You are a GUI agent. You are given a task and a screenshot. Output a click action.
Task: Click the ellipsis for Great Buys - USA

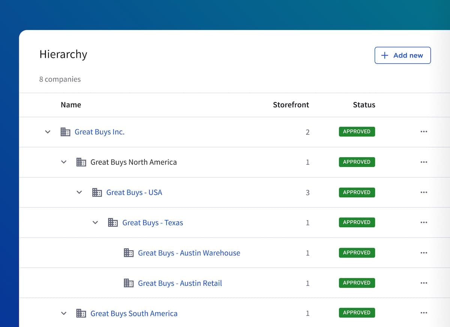pos(424,192)
